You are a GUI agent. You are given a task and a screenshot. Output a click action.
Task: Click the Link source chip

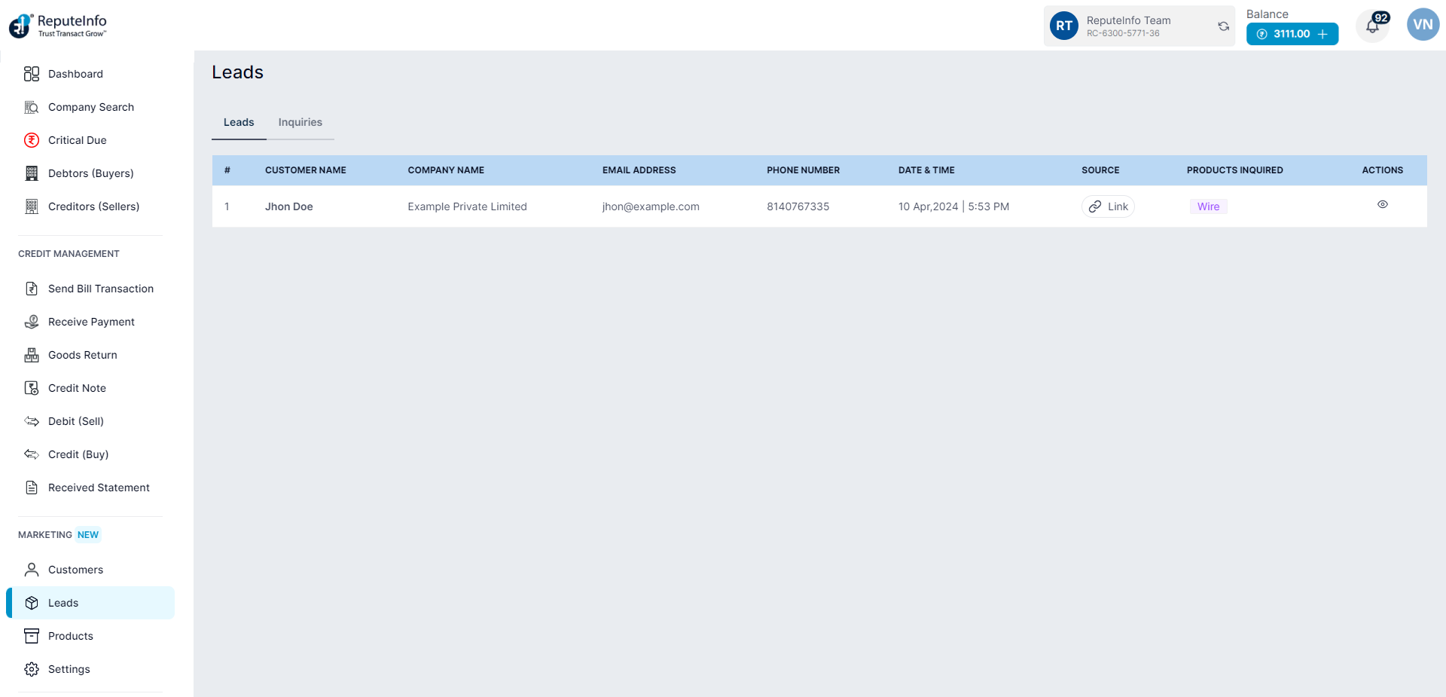[1108, 206]
